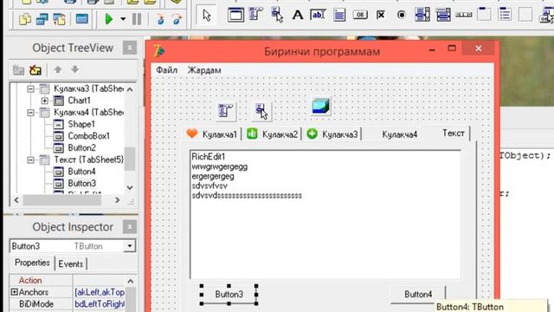This screenshot has width=554, height=312.
Task: Open the Жардам menu on the form
Action: 204,70
